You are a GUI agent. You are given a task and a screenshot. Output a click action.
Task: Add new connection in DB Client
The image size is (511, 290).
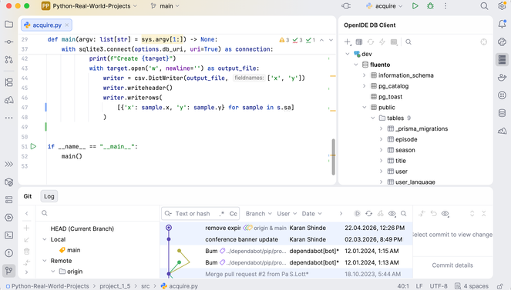coord(348,42)
